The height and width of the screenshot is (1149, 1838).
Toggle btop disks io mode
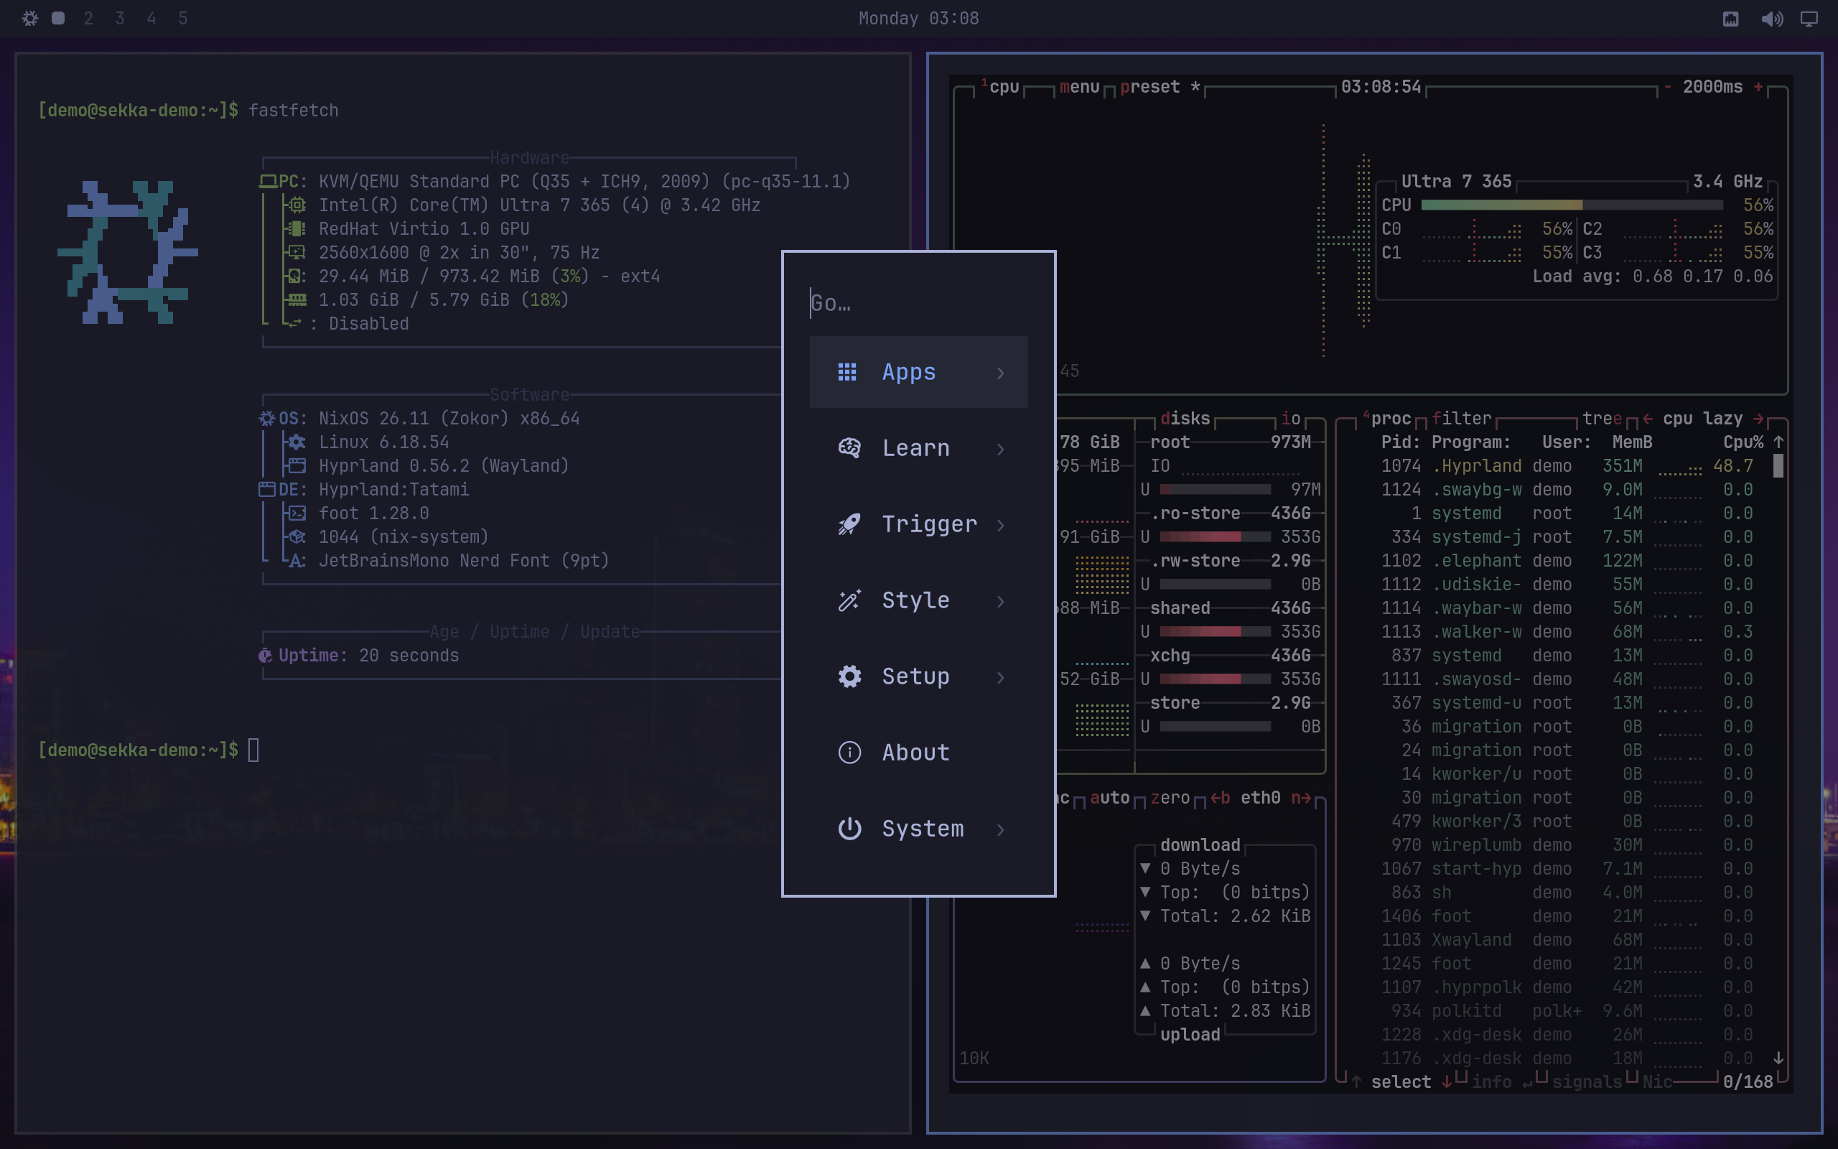(1290, 419)
